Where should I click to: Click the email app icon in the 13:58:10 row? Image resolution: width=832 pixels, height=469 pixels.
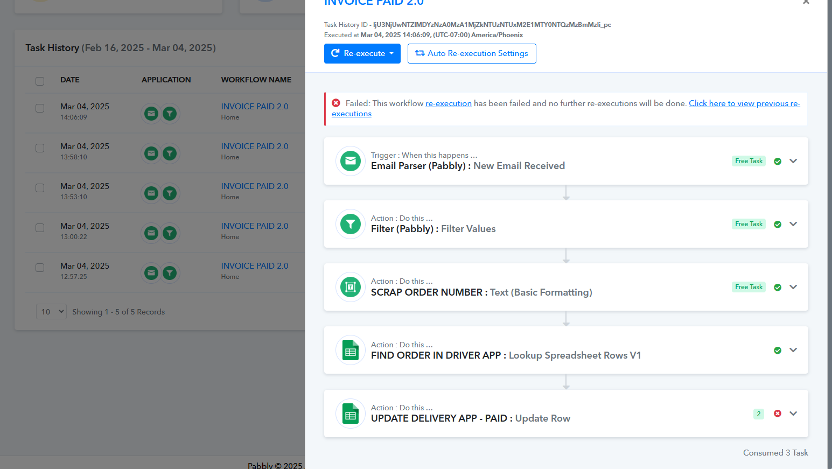[151, 153]
